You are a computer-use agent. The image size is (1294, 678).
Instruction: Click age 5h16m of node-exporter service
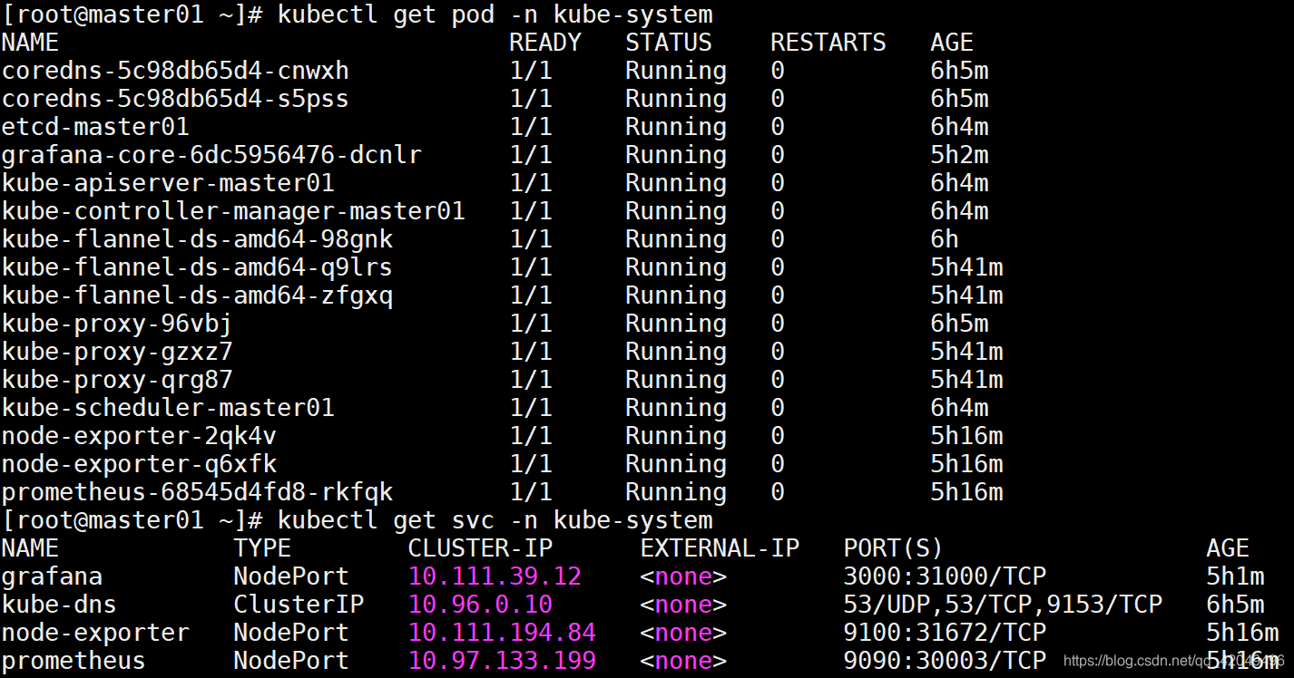coord(1242,634)
